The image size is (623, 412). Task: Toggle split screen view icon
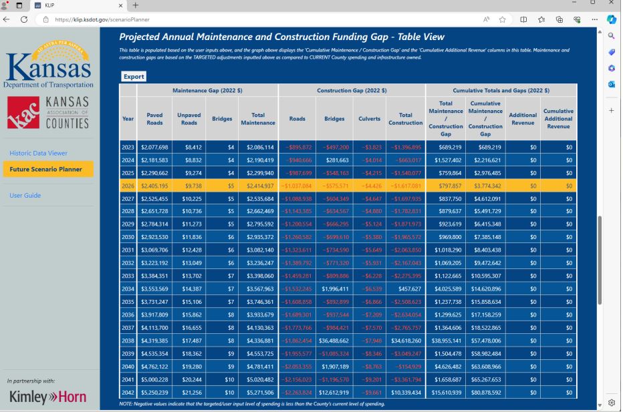523,21
